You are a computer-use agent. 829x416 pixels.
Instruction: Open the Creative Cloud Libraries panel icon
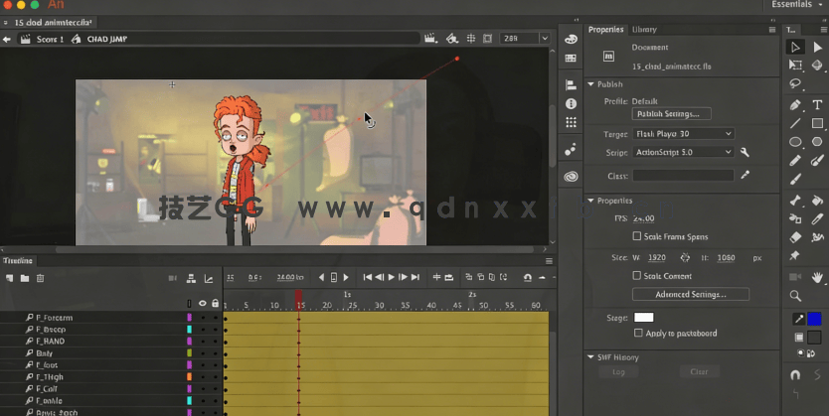pos(571,177)
